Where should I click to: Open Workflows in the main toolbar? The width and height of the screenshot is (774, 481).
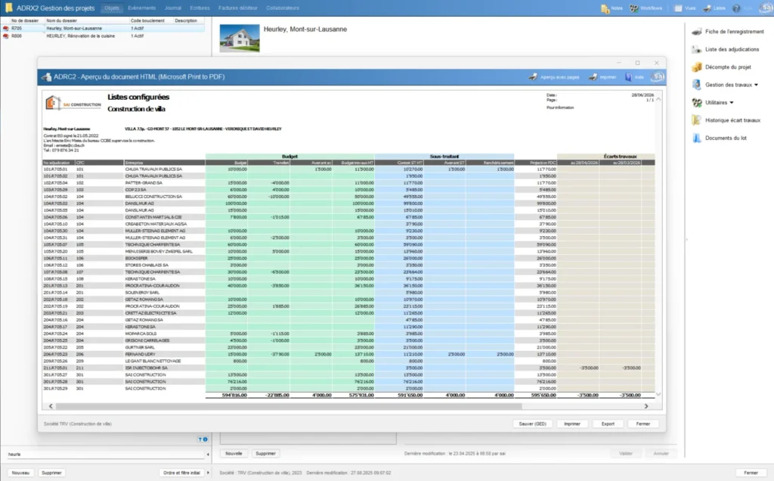[x=646, y=8]
